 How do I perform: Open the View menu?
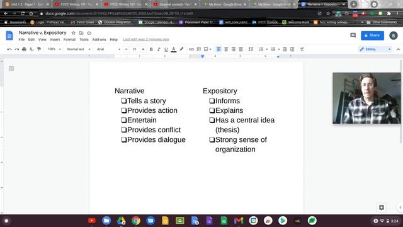point(42,39)
